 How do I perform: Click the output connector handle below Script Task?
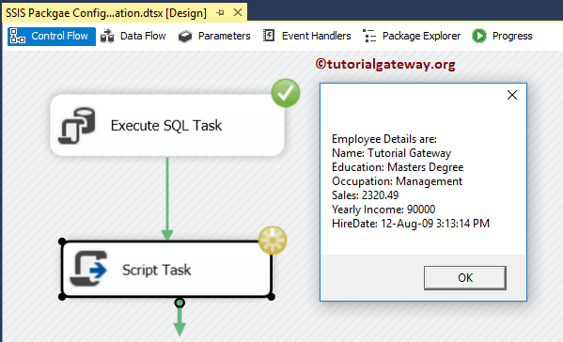click(x=180, y=303)
